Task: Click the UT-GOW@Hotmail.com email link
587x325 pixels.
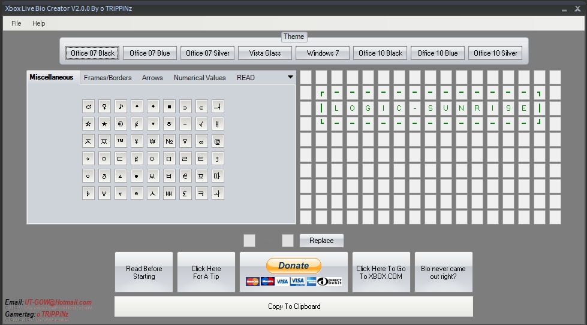Action: 58,302
